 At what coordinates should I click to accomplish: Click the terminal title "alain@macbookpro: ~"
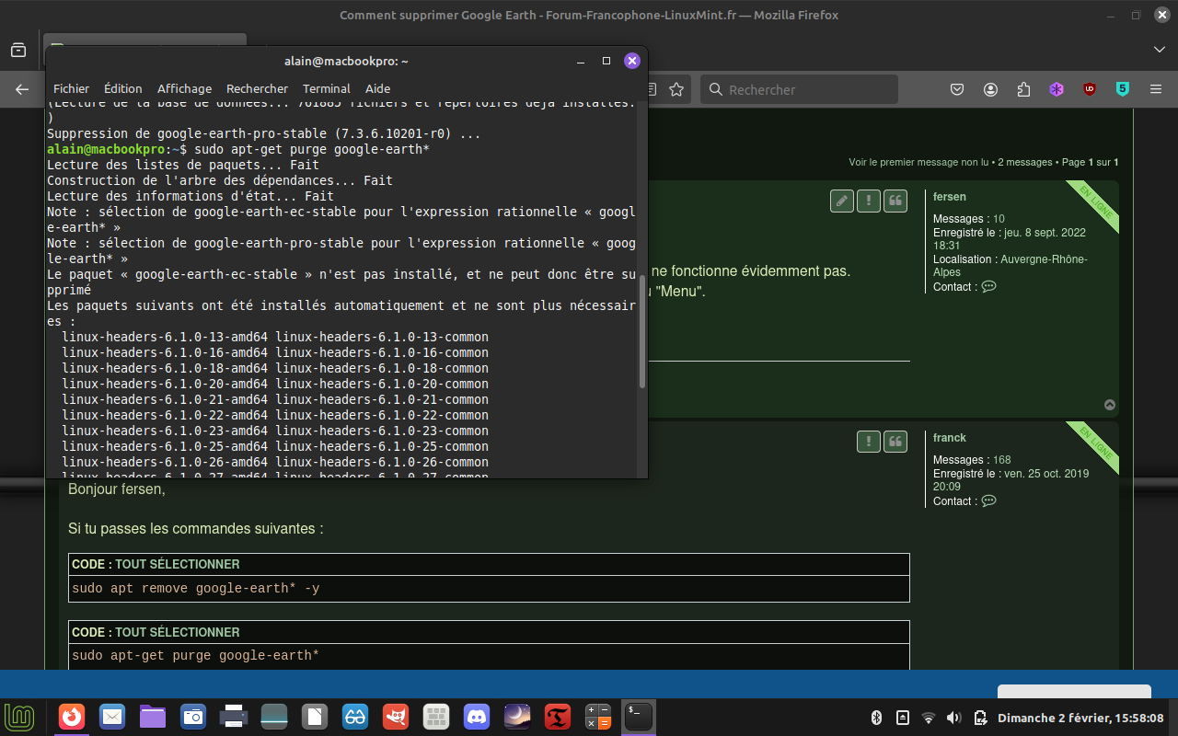tap(346, 61)
